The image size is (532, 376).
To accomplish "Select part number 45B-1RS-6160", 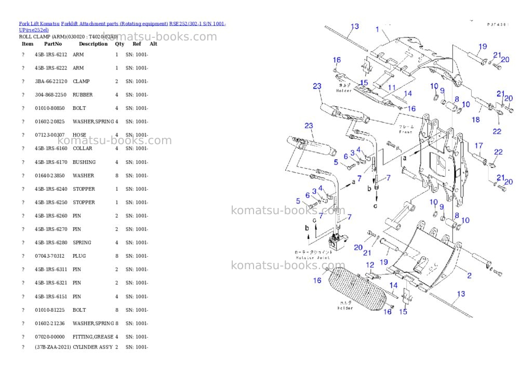I will (51, 148).
